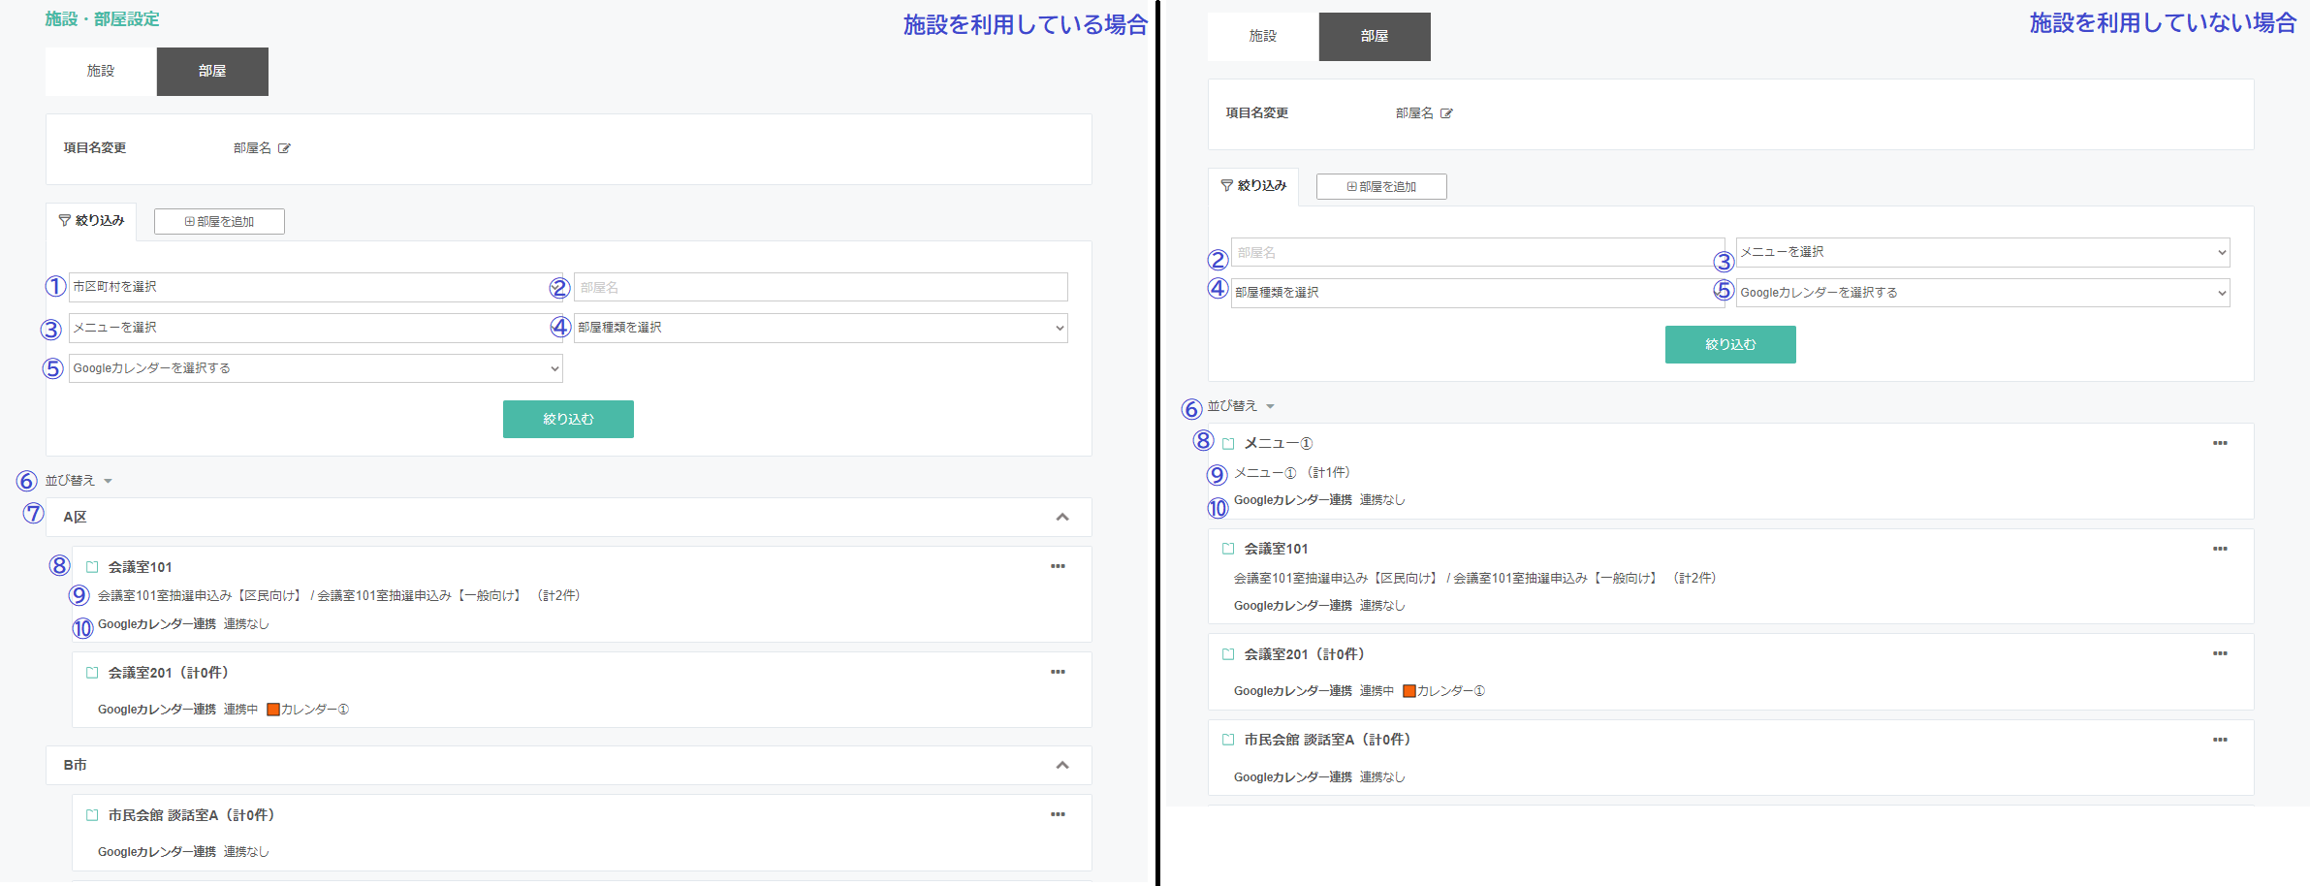Click orange カレンダー① color swatch in left panel
The width and height of the screenshot is (2310, 886).
pos(273,710)
